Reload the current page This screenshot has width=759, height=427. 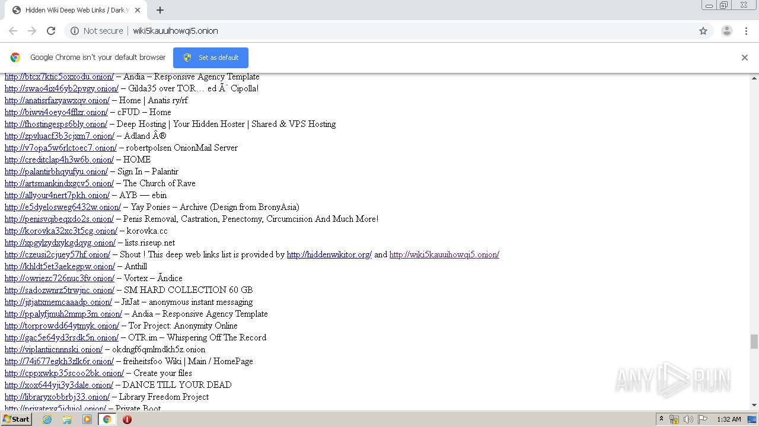tap(51, 31)
